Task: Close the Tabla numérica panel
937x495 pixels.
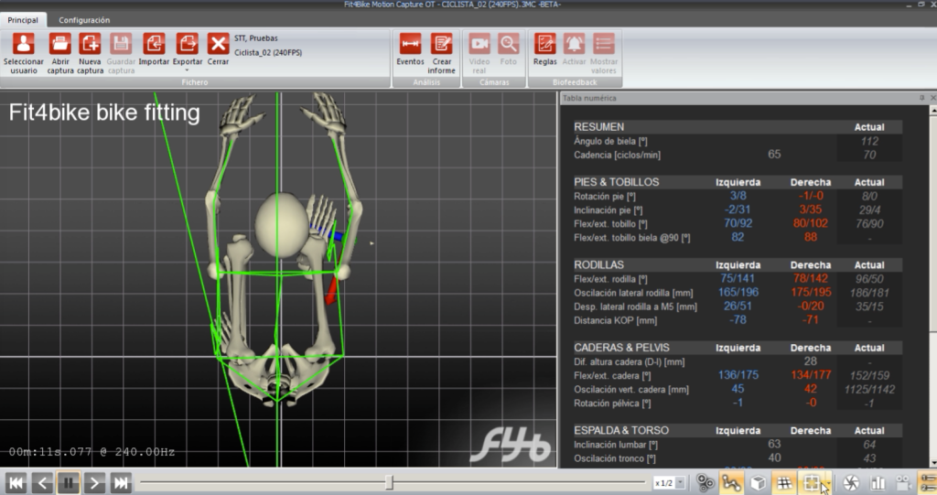Action: [932, 98]
